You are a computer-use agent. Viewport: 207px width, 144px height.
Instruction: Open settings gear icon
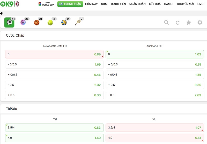(x=200, y=23)
